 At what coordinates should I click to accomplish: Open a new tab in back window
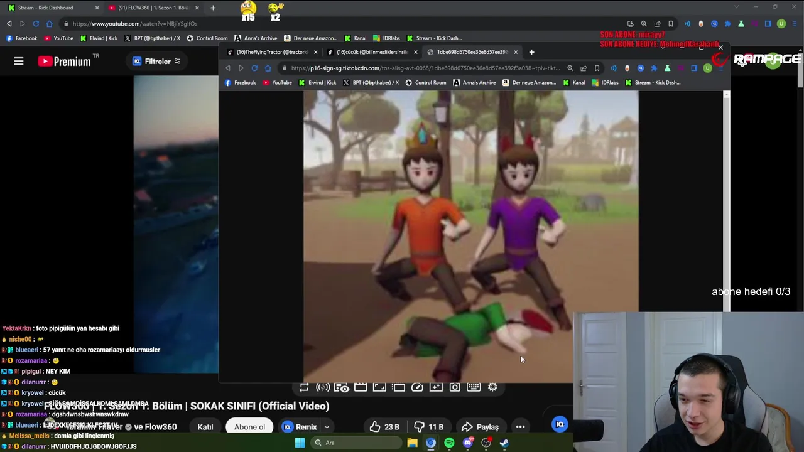point(213,8)
